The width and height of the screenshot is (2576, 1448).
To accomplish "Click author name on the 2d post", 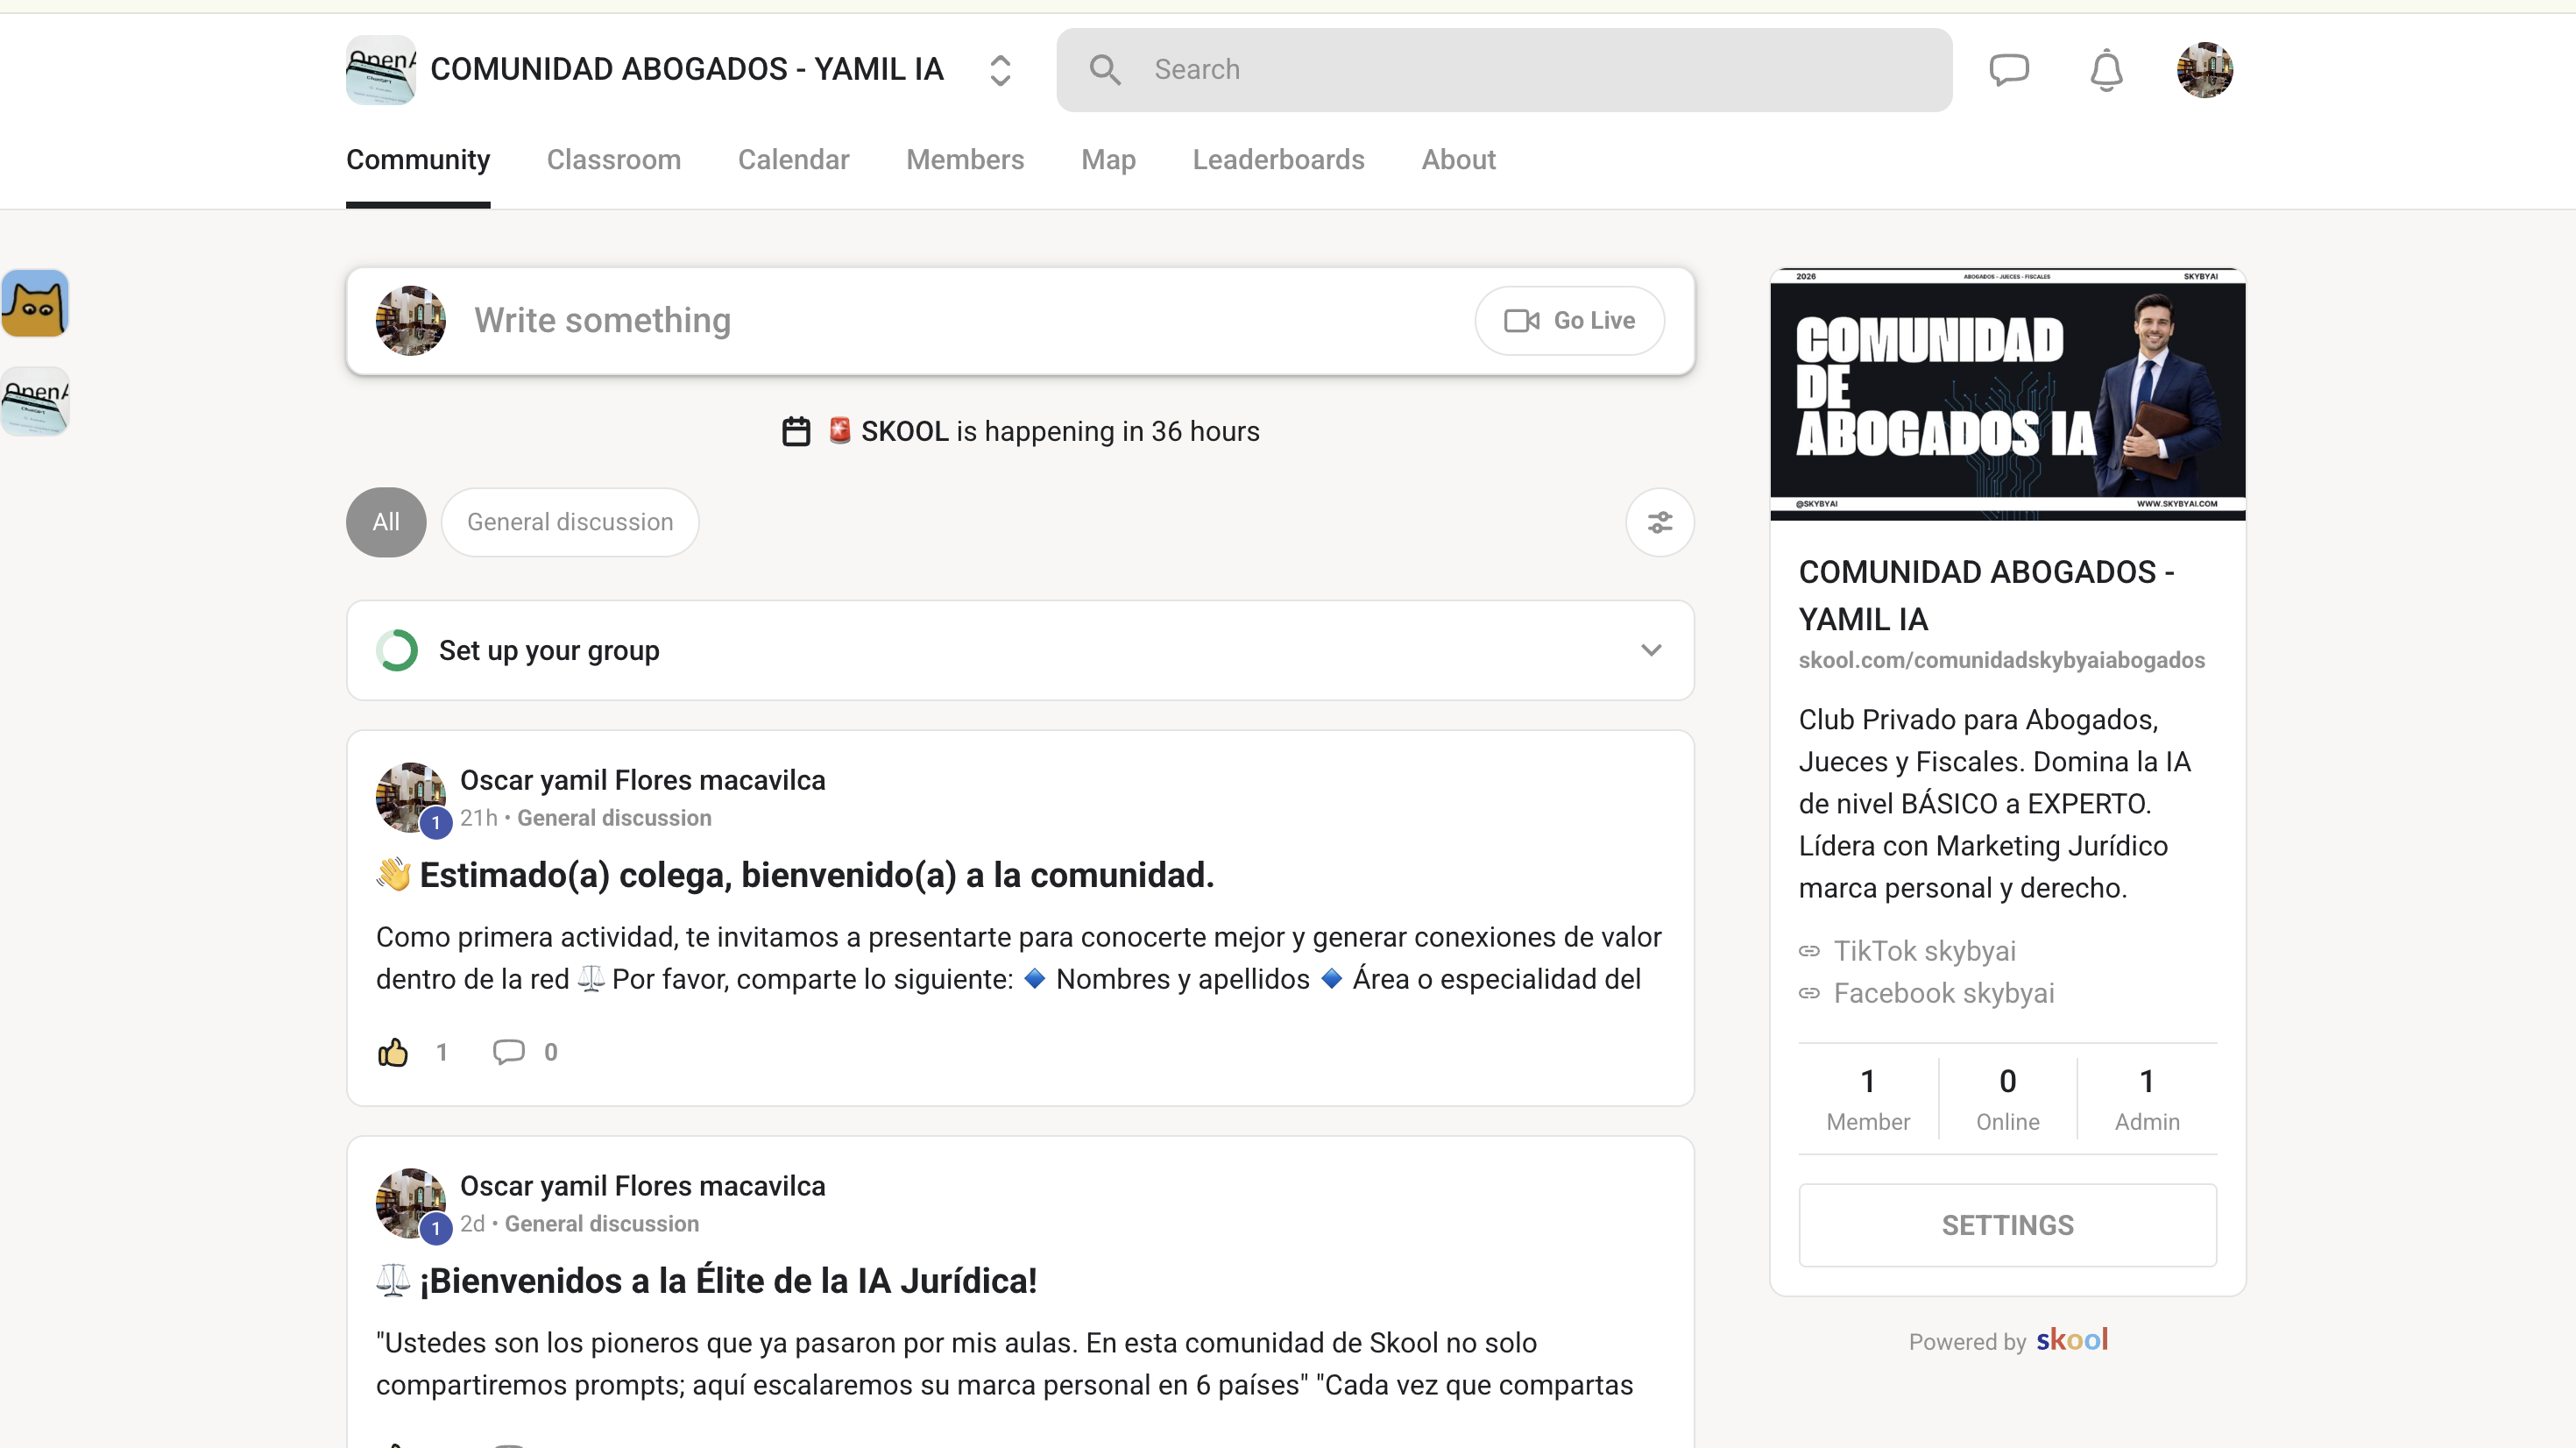I will [x=642, y=1185].
